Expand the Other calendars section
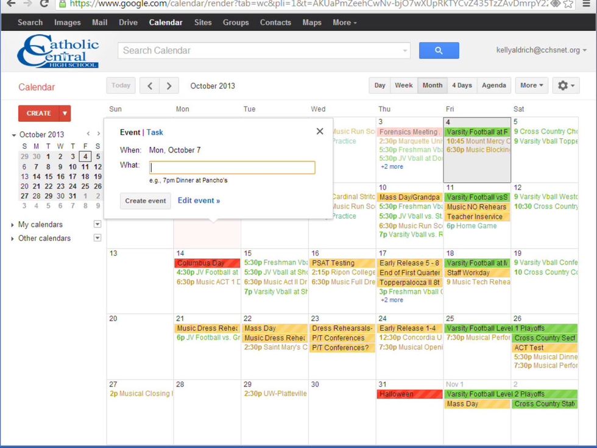Screen dimensions: 597x448 tap(13, 238)
